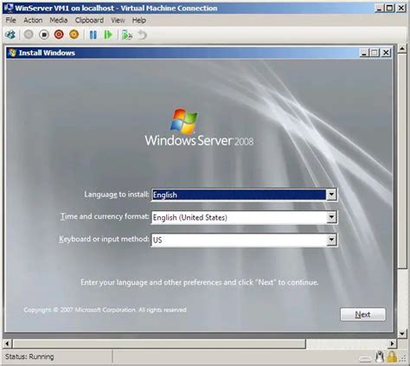Pause the virtual machine
The height and width of the screenshot is (366, 410).
pyautogui.click(x=93, y=35)
